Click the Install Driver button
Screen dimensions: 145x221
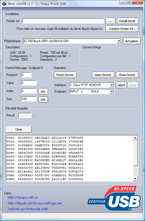coord(127,21)
